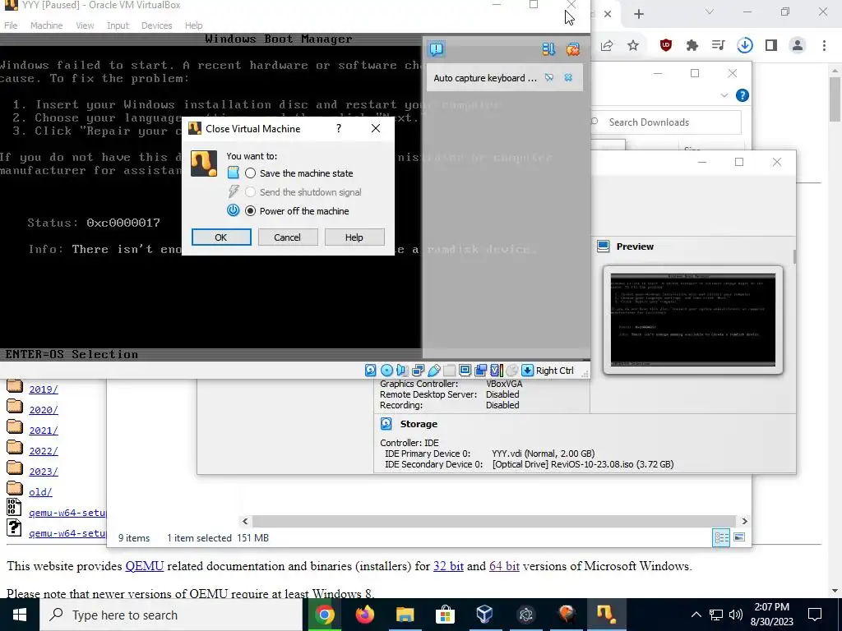Screen dimensions: 842x631
Task: Open the File menu in VirtualBox VM window
Action: pos(11,25)
